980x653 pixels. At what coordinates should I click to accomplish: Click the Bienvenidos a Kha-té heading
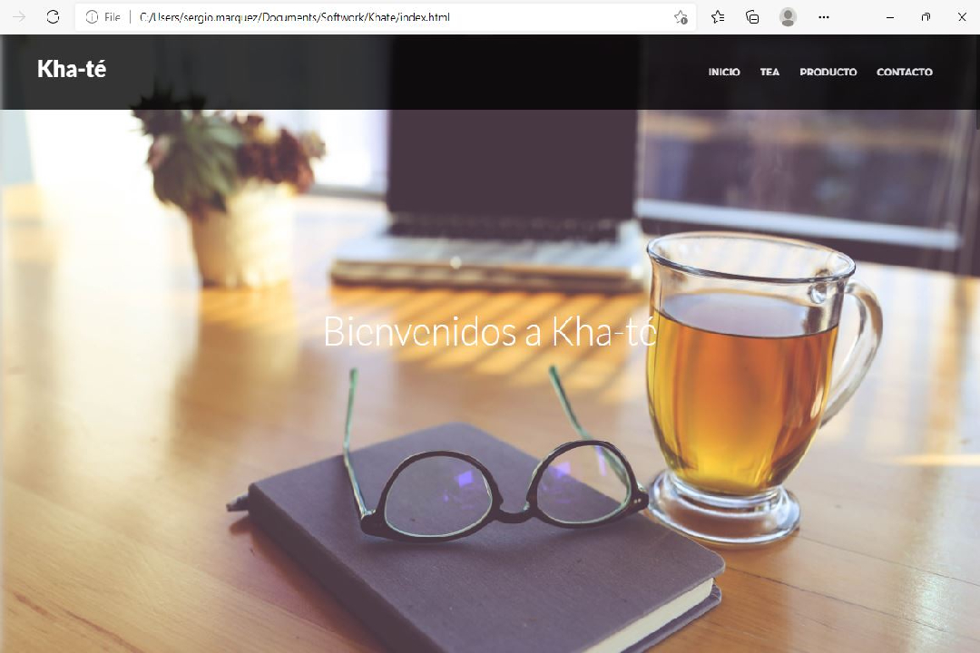pyautogui.click(x=489, y=331)
